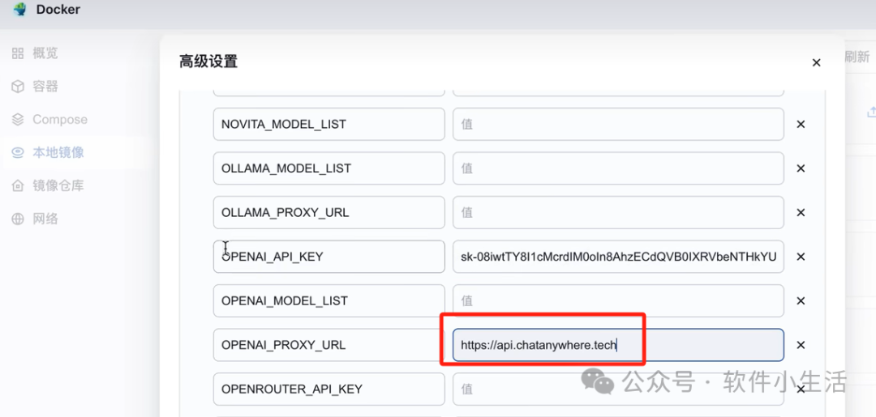Click the Docker whale logo icon
The height and width of the screenshot is (417, 876).
point(19,10)
